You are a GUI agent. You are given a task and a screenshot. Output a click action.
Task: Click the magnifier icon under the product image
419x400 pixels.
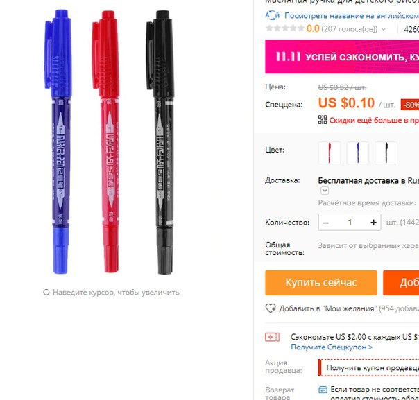tap(46, 293)
